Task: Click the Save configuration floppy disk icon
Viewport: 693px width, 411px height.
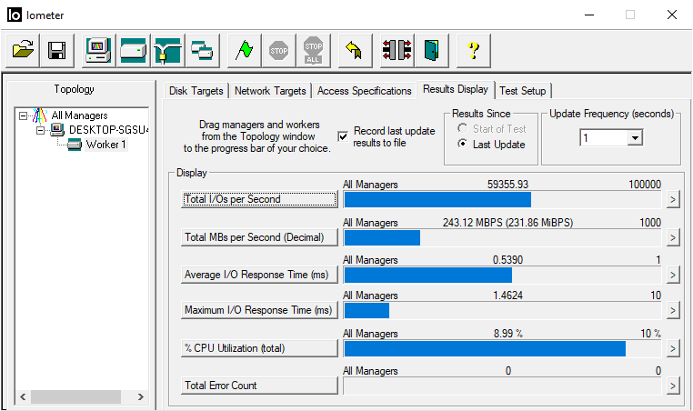Action: point(56,50)
